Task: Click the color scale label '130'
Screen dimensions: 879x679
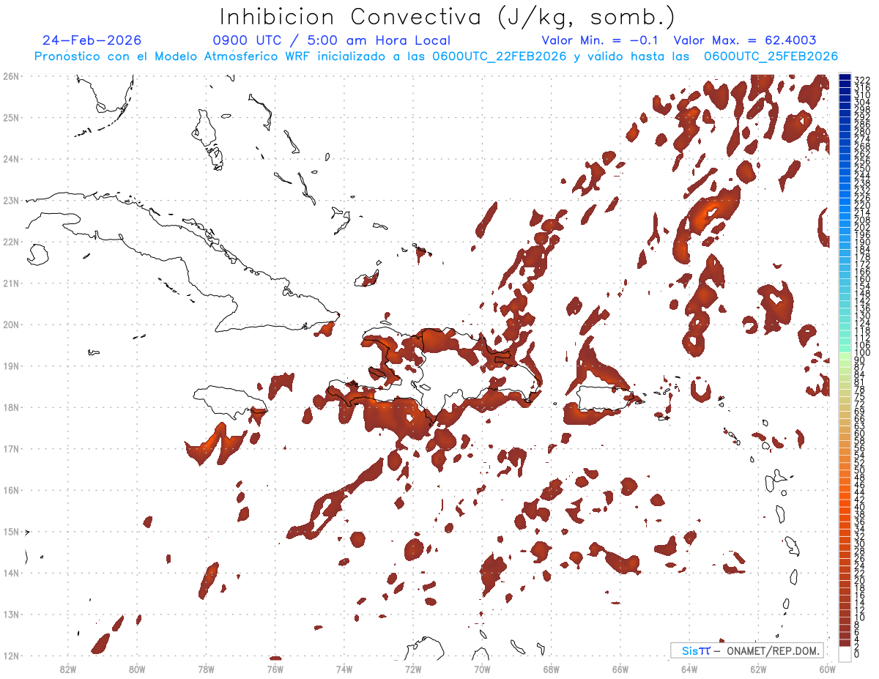Action: pyautogui.click(x=862, y=316)
